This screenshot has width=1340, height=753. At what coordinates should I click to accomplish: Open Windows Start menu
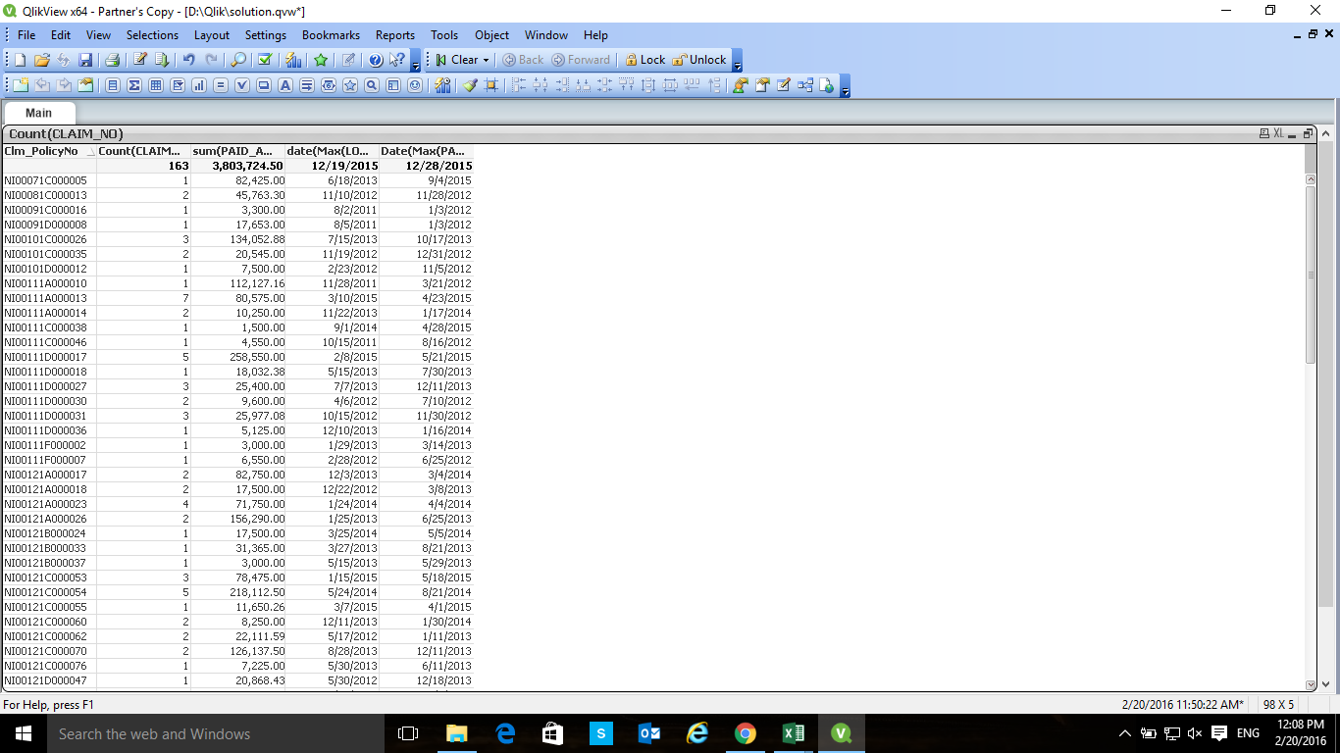24,733
